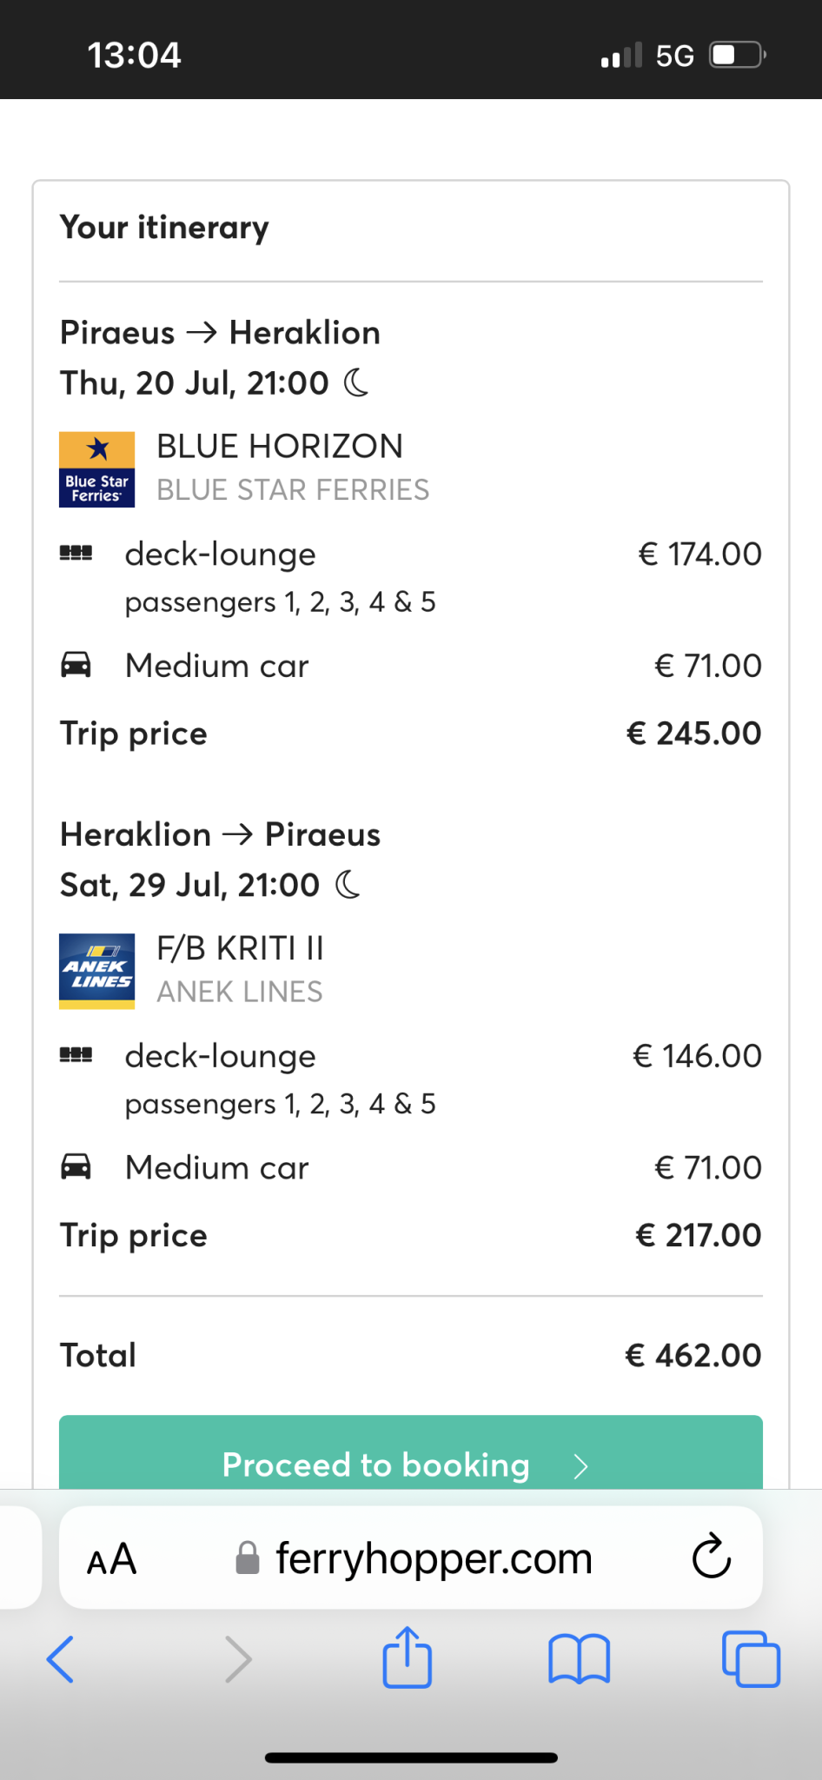Tap the car icon on the Heraklion to Piraeus trip
Screen dimensions: 822x1780
[x=76, y=1166]
